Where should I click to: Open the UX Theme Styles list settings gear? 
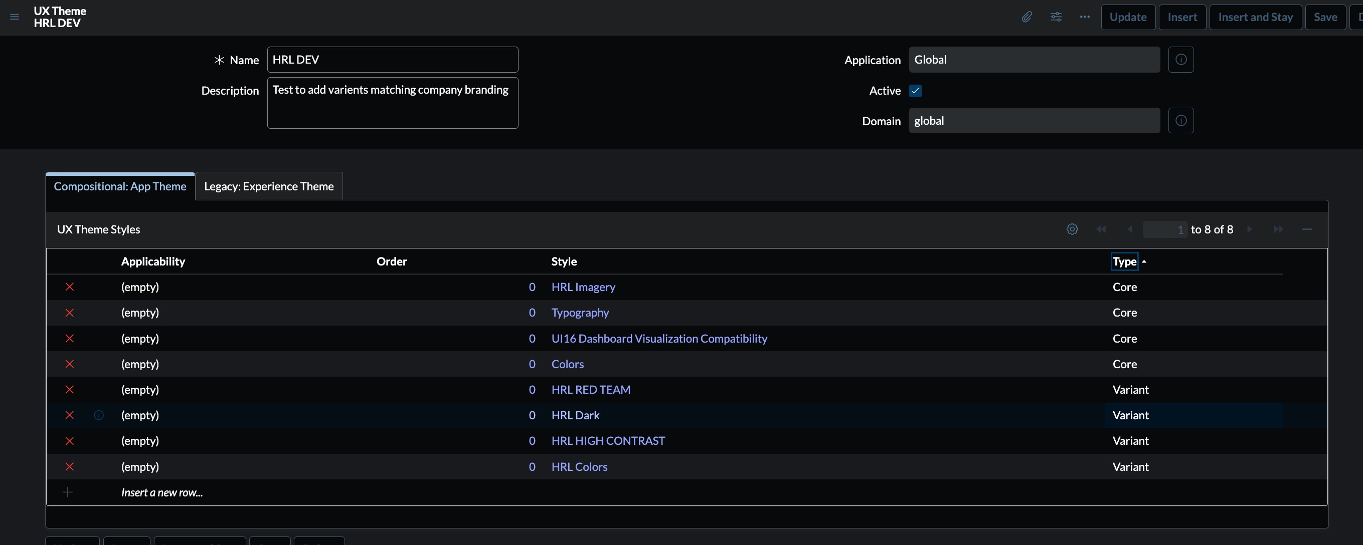(x=1072, y=229)
